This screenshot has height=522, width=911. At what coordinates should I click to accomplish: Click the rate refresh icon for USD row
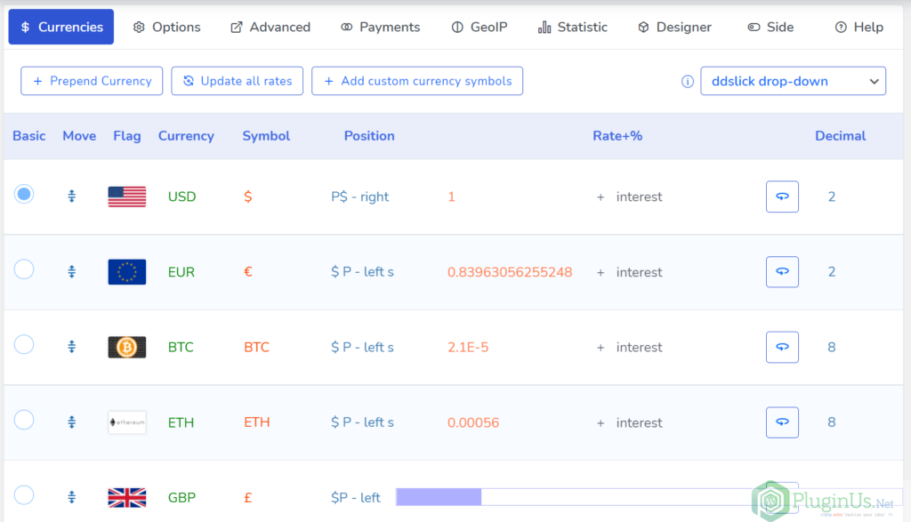coord(782,197)
